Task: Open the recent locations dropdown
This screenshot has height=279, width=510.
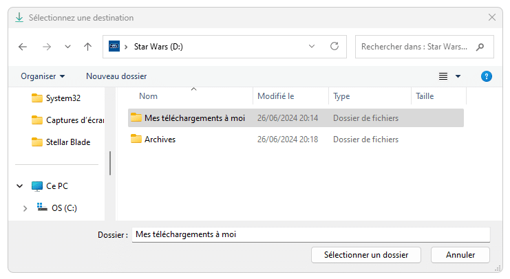Action: point(67,47)
